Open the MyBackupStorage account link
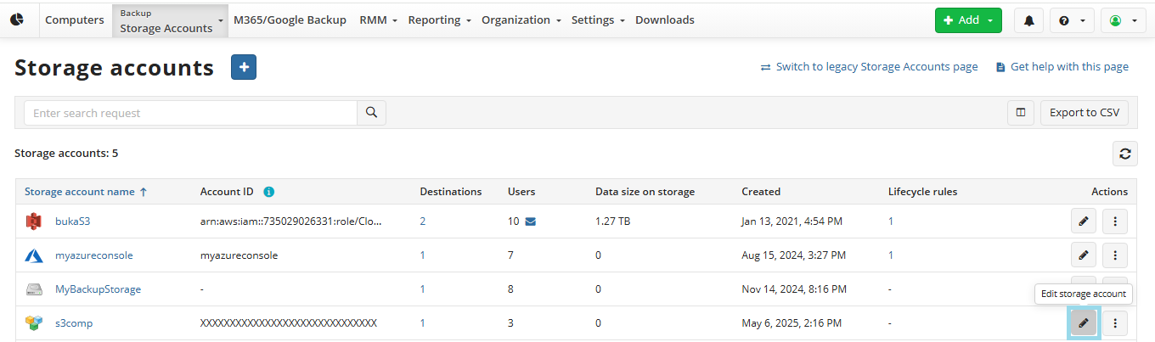Viewport: 1155px width, 342px height. coord(98,289)
